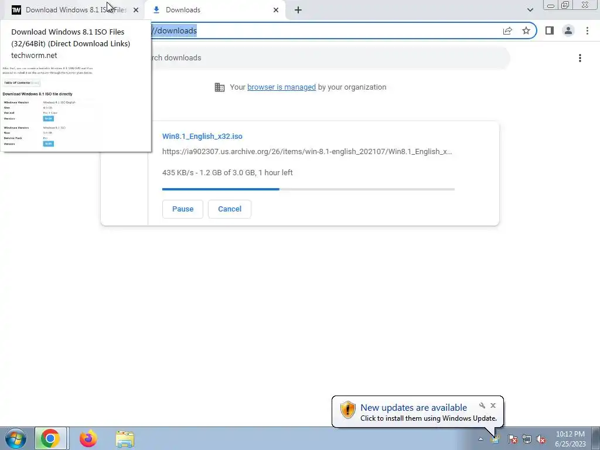Click the managed organization building icon

[x=220, y=87]
